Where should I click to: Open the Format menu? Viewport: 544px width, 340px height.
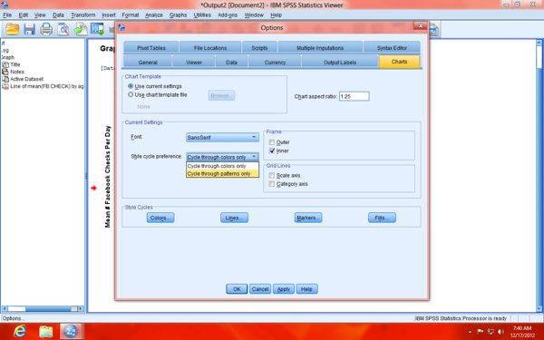(131, 15)
